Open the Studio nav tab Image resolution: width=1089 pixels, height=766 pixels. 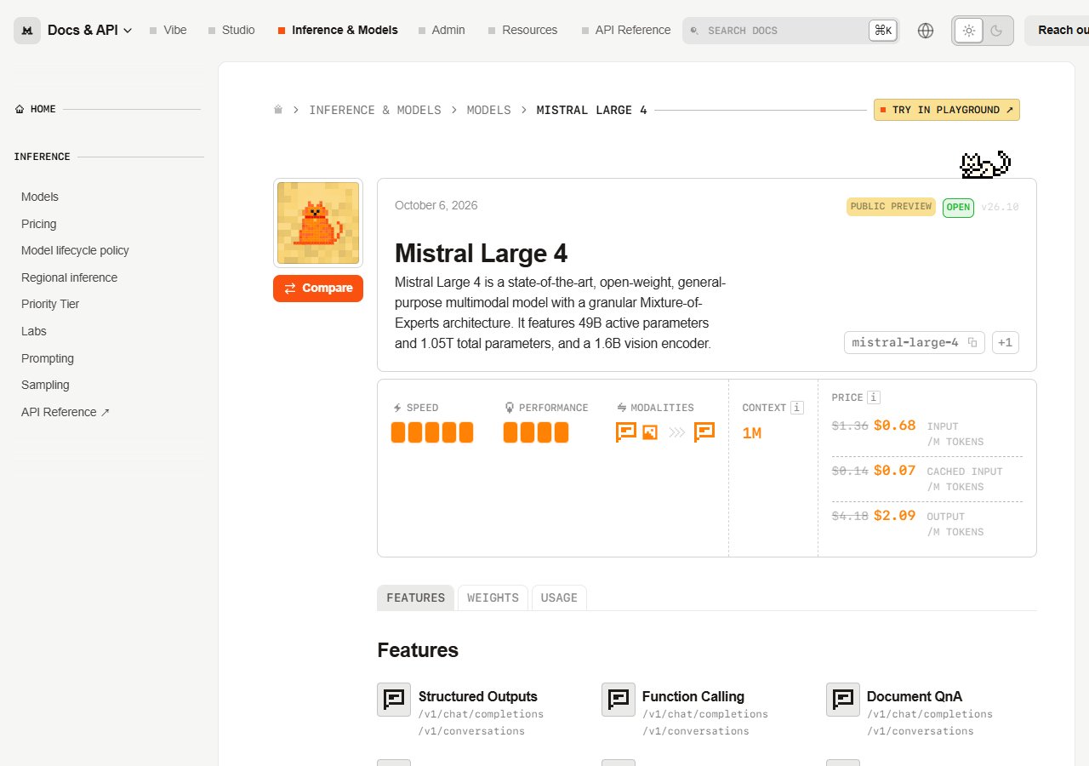(231, 30)
